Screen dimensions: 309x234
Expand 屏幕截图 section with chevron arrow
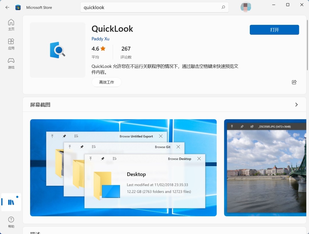(x=296, y=105)
